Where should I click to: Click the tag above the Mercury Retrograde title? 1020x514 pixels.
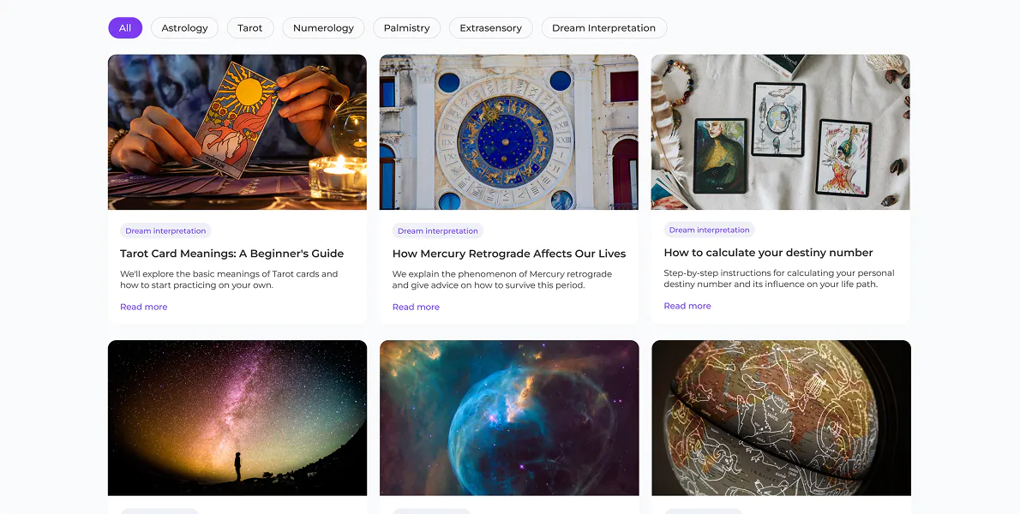(438, 230)
